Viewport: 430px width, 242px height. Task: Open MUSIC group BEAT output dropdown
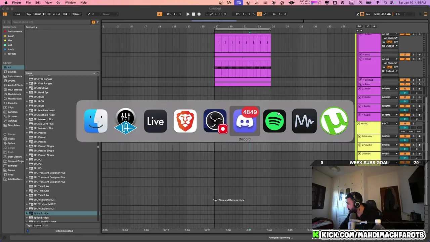(x=390, y=124)
